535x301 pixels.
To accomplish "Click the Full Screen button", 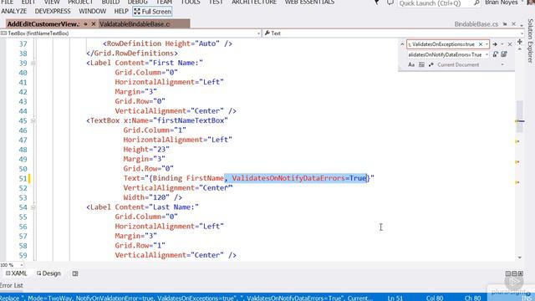I will click(x=152, y=11).
